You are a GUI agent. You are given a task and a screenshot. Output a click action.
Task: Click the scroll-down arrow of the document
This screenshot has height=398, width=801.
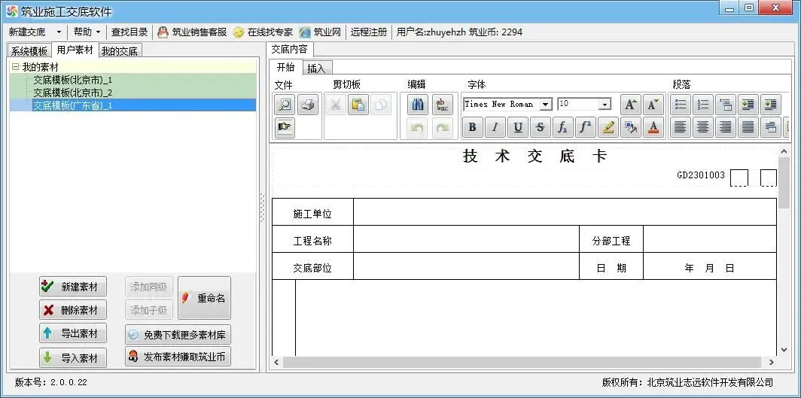click(784, 350)
